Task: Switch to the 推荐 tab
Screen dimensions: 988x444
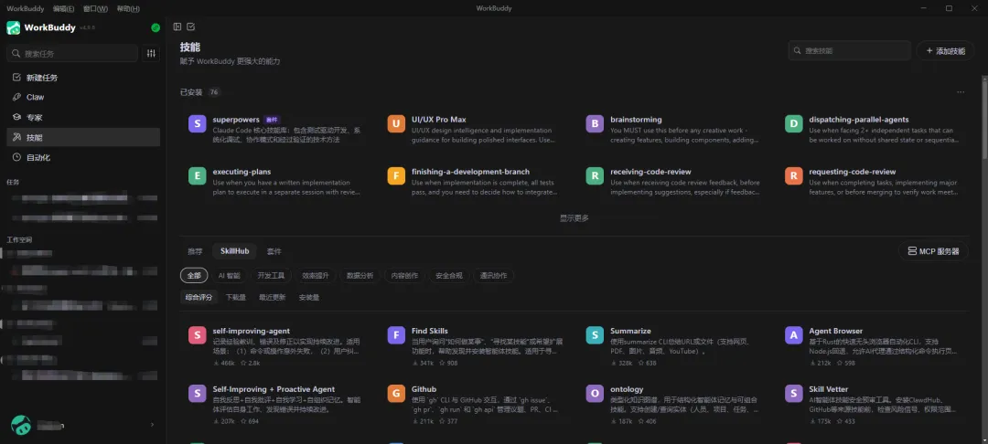Action: [196, 251]
